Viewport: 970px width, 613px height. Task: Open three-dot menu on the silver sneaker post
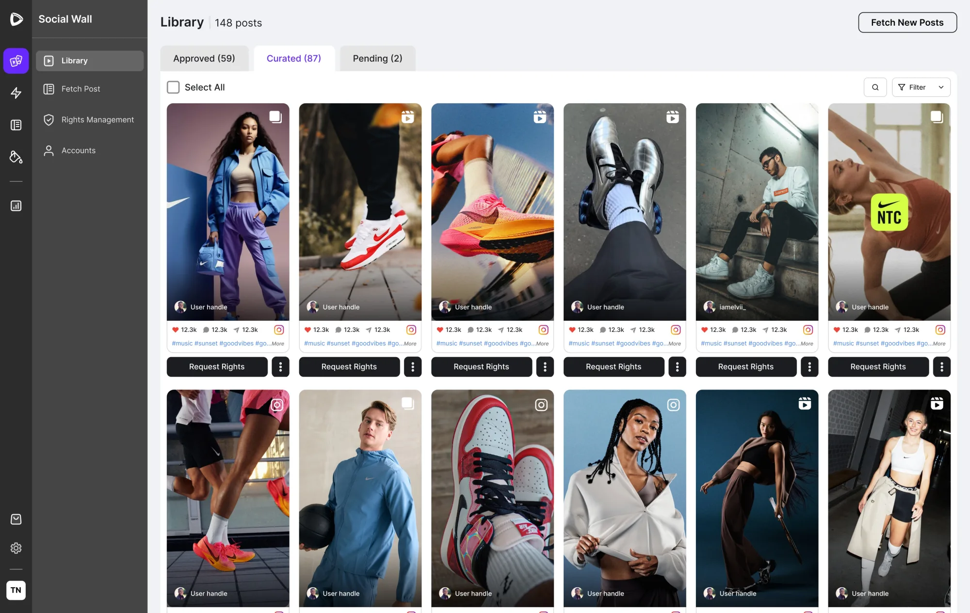(x=677, y=367)
